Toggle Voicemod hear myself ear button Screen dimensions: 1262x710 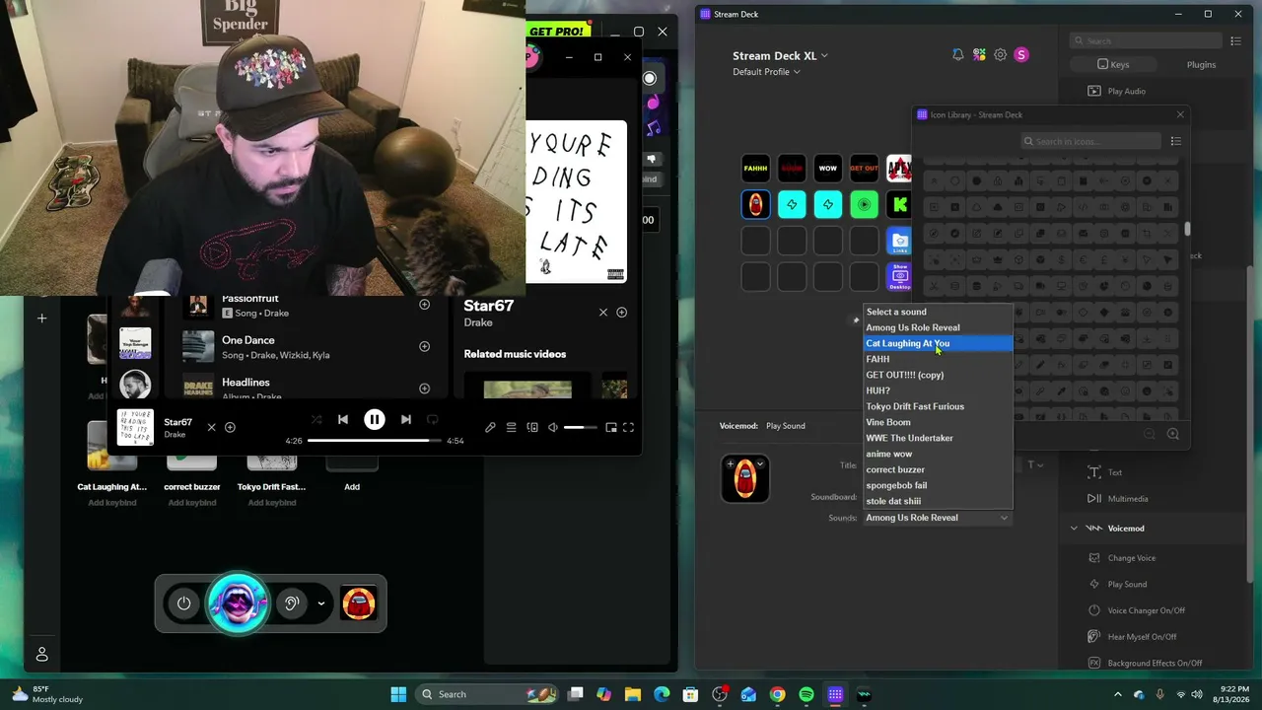click(x=291, y=603)
